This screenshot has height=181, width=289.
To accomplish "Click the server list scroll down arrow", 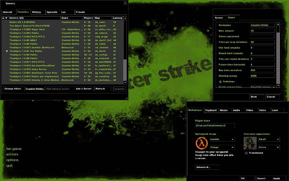I will point(125,83).
